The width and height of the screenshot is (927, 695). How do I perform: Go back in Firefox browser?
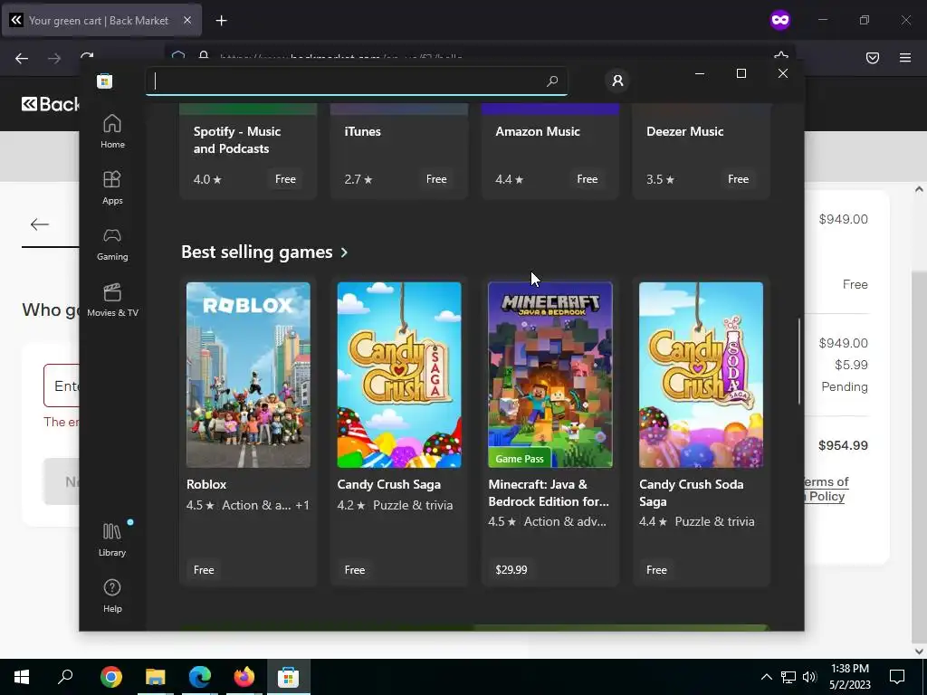22,58
